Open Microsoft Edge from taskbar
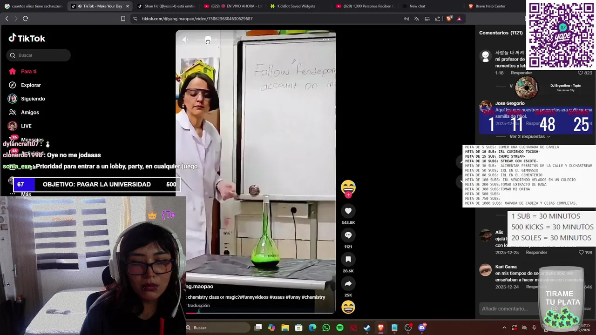Image resolution: width=596 pixels, height=335 pixels. tap(312, 328)
